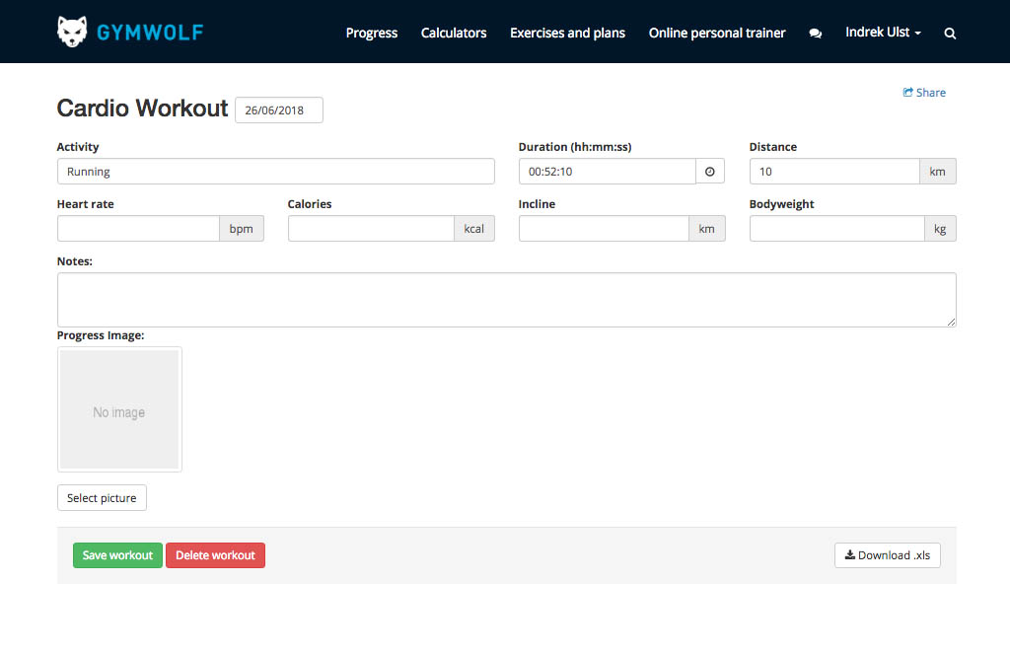Screen dimensions: 1010x655
Task: Click the No image progress thumbnail
Action: point(119,409)
